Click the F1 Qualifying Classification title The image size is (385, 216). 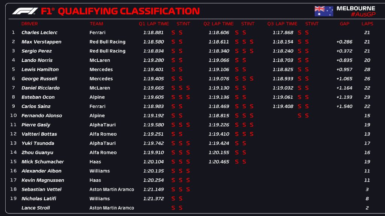tap(120, 11)
